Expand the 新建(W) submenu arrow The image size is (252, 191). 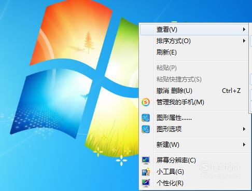[244, 144]
